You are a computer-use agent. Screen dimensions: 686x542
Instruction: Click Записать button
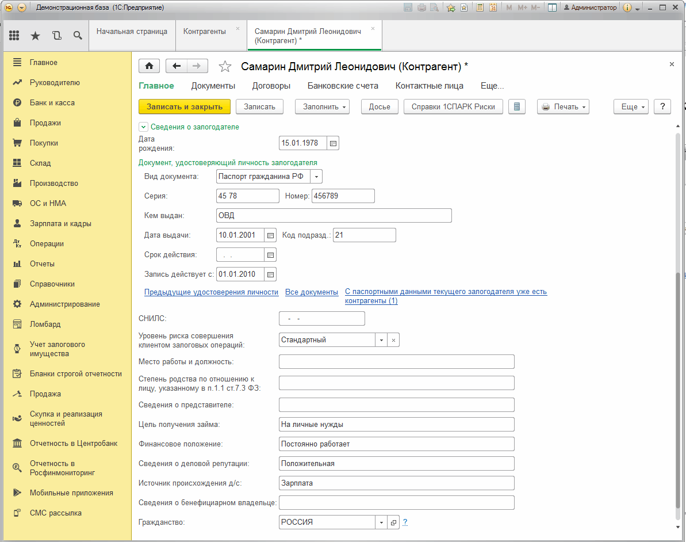pos(259,107)
